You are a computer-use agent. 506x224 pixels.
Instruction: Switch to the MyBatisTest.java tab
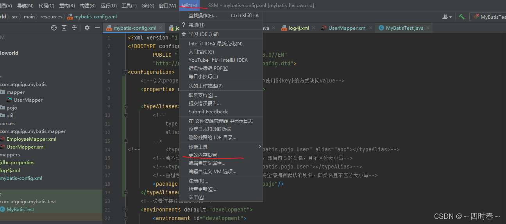[x=404, y=28]
